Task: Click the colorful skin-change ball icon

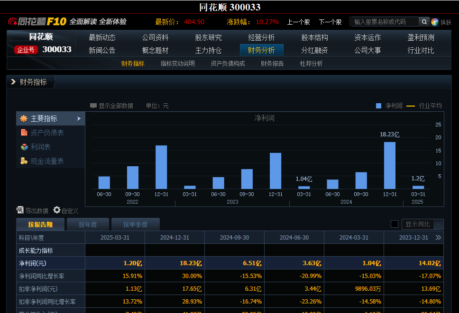Action: click(x=435, y=22)
